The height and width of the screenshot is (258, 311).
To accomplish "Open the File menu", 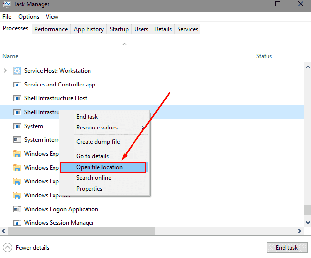I will [x=7, y=17].
